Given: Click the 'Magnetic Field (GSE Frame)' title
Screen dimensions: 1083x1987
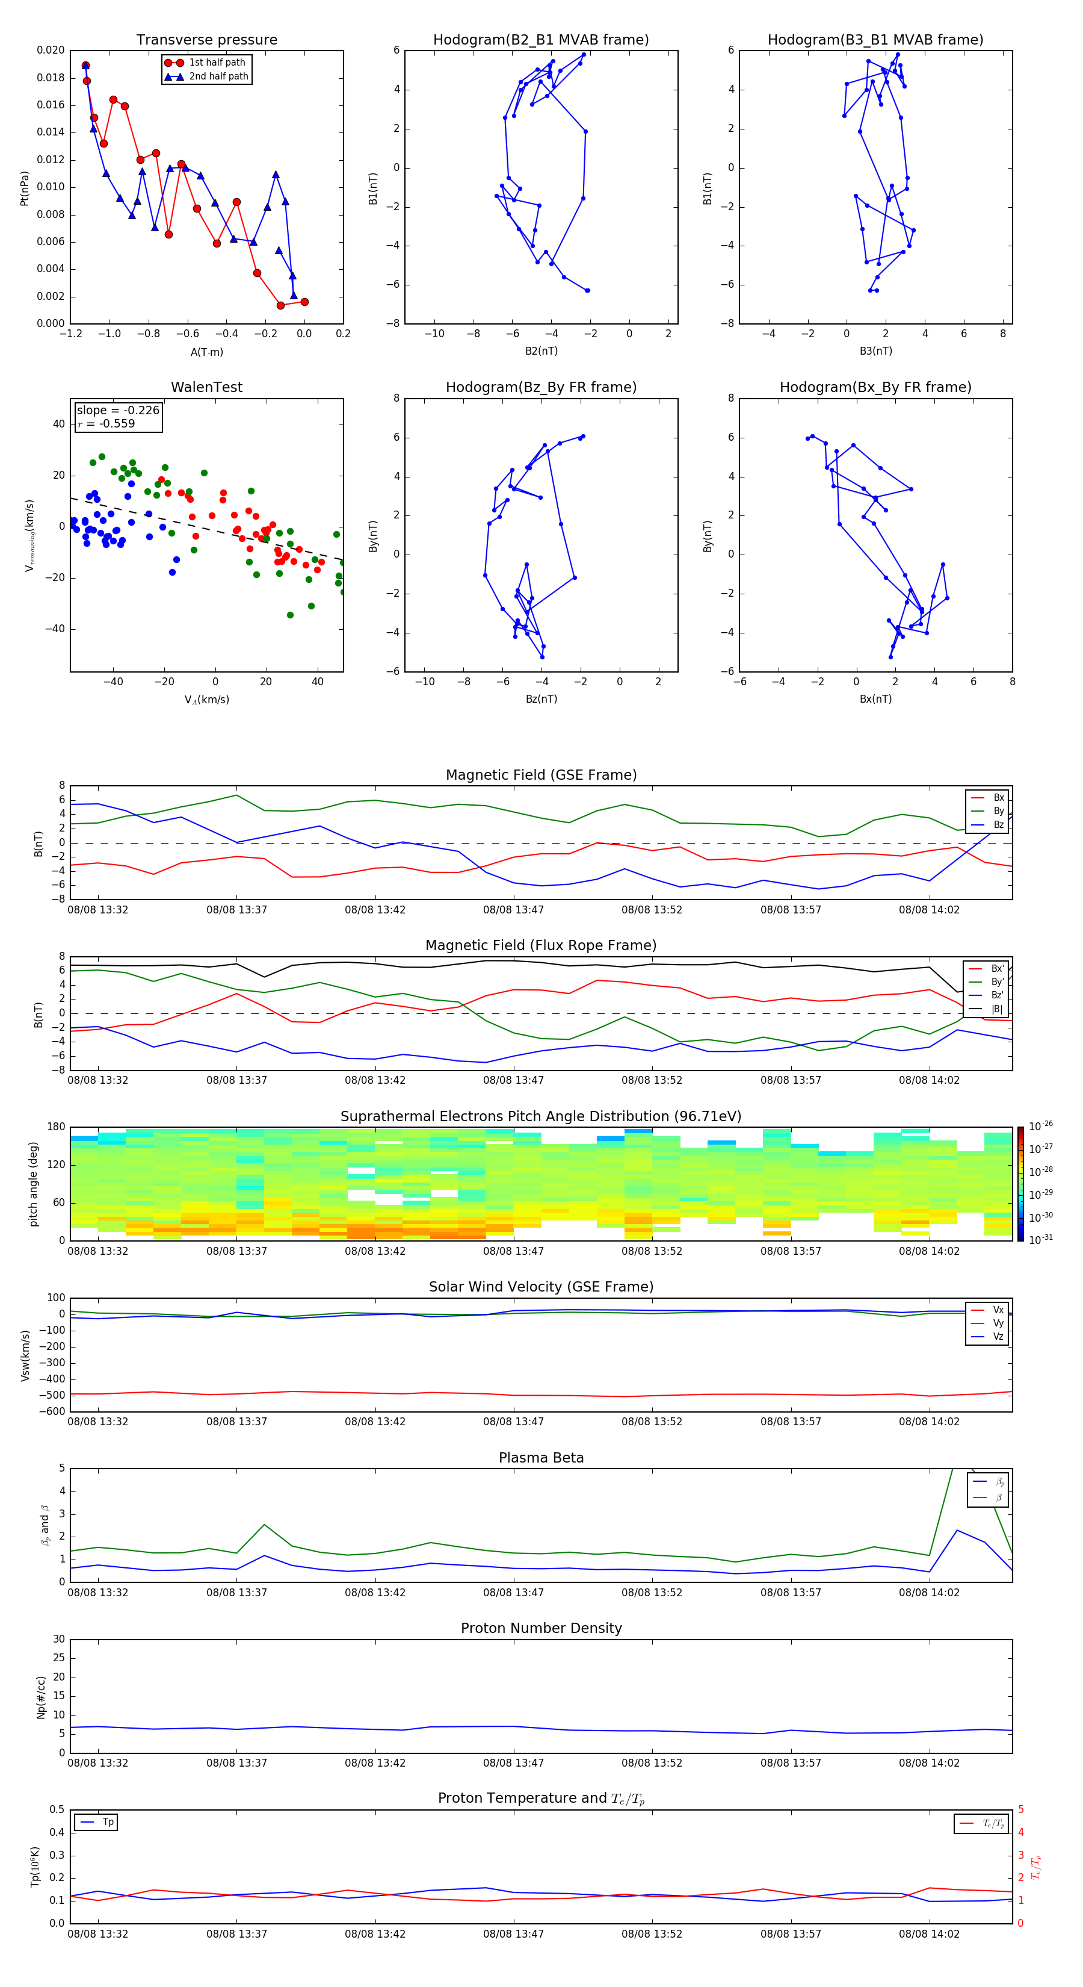Looking at the screenshot, I should [541, 775].
